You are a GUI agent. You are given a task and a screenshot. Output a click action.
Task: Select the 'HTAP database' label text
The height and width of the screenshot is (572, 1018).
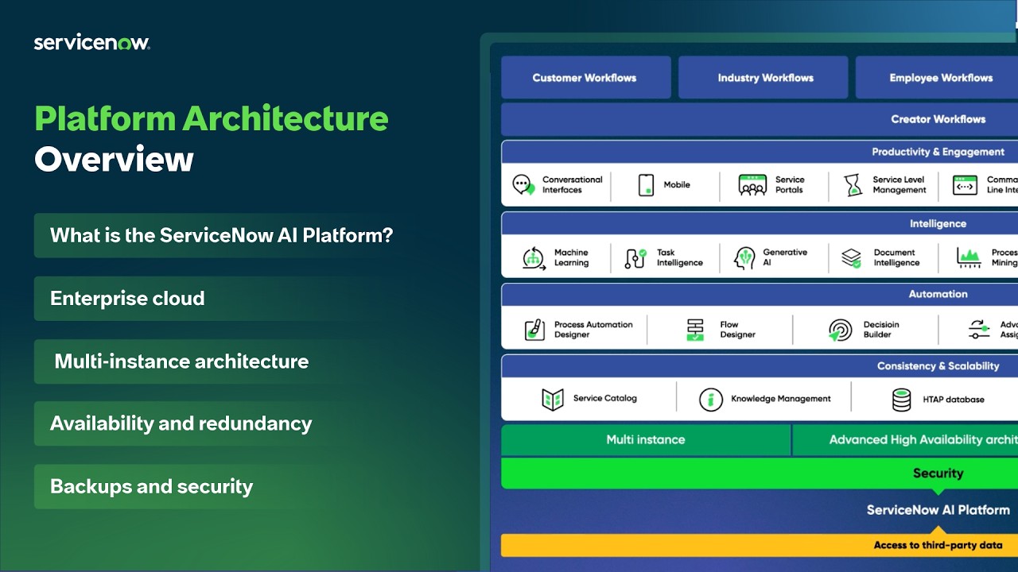[x=954, y=400]
